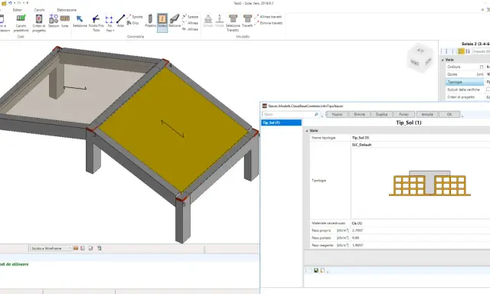The width and height of the screenshot is (490, 294).
Task: Open Criteri di progetto ribbon tool
Action: click(39, 23)
